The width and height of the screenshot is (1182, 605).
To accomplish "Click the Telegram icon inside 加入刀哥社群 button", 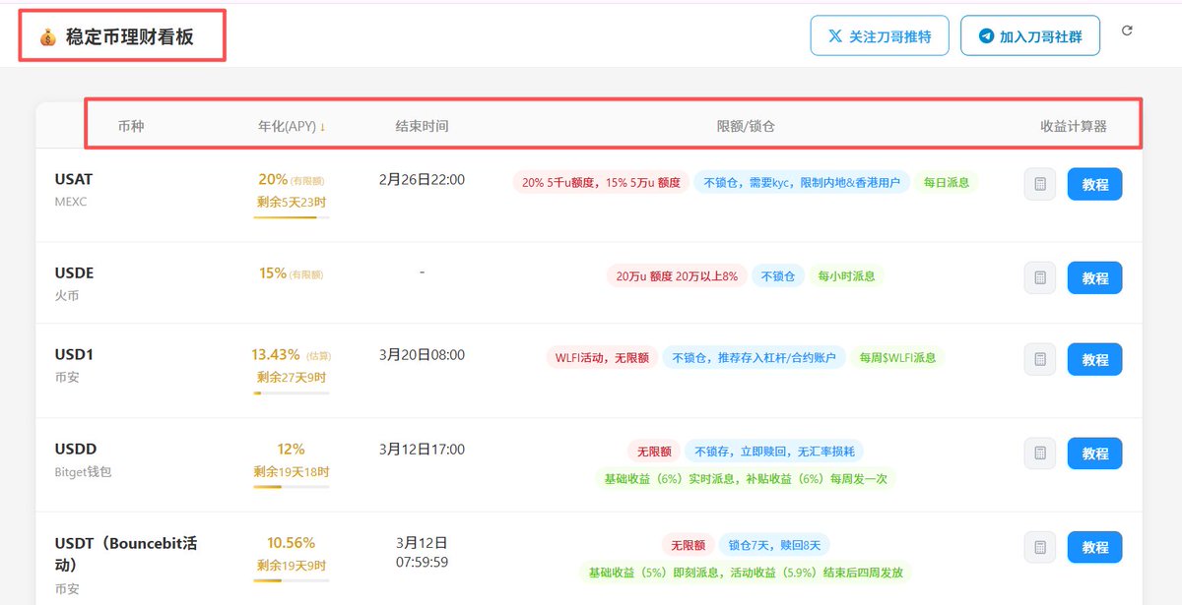I will click(985, 34).
